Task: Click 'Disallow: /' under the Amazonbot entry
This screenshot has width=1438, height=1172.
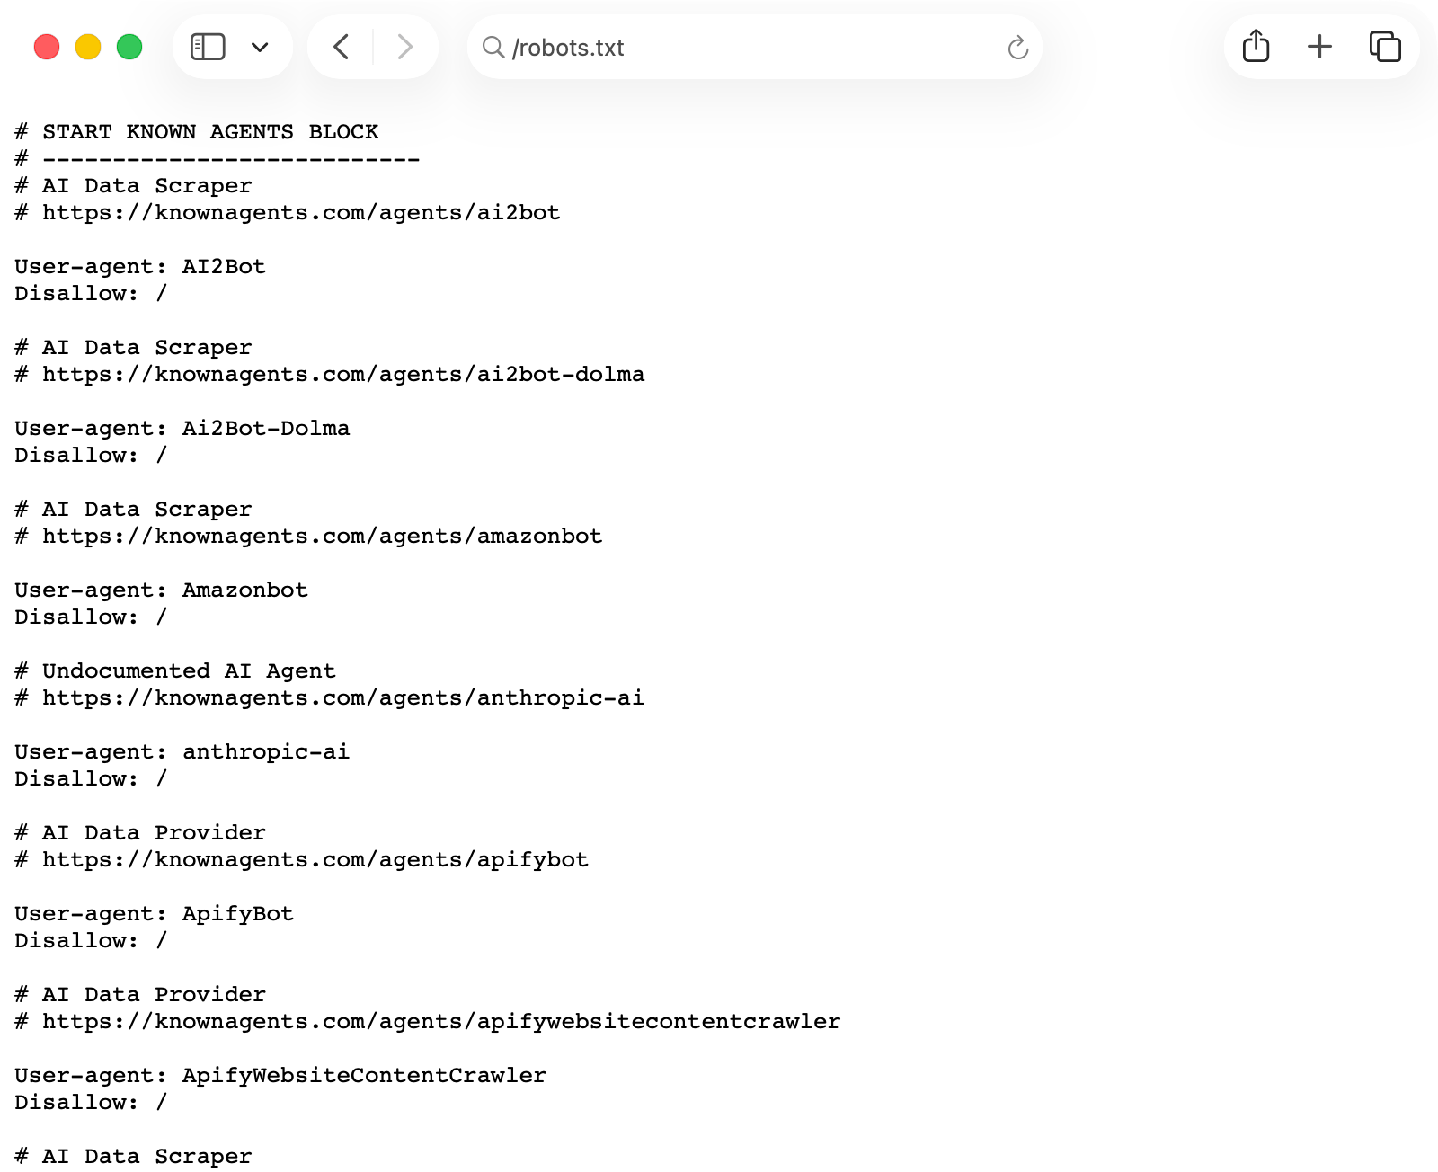Action: point(91,617)
